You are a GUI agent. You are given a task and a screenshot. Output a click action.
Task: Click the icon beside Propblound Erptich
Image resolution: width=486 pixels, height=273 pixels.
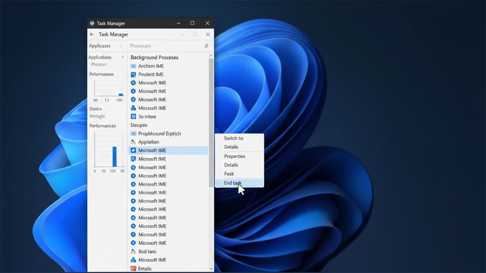pyautogui.click(x=133, y=133)
